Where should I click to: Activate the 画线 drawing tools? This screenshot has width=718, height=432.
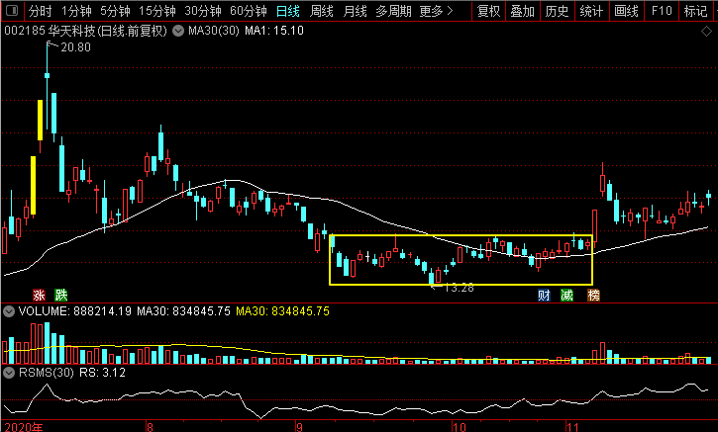[626, 11]
